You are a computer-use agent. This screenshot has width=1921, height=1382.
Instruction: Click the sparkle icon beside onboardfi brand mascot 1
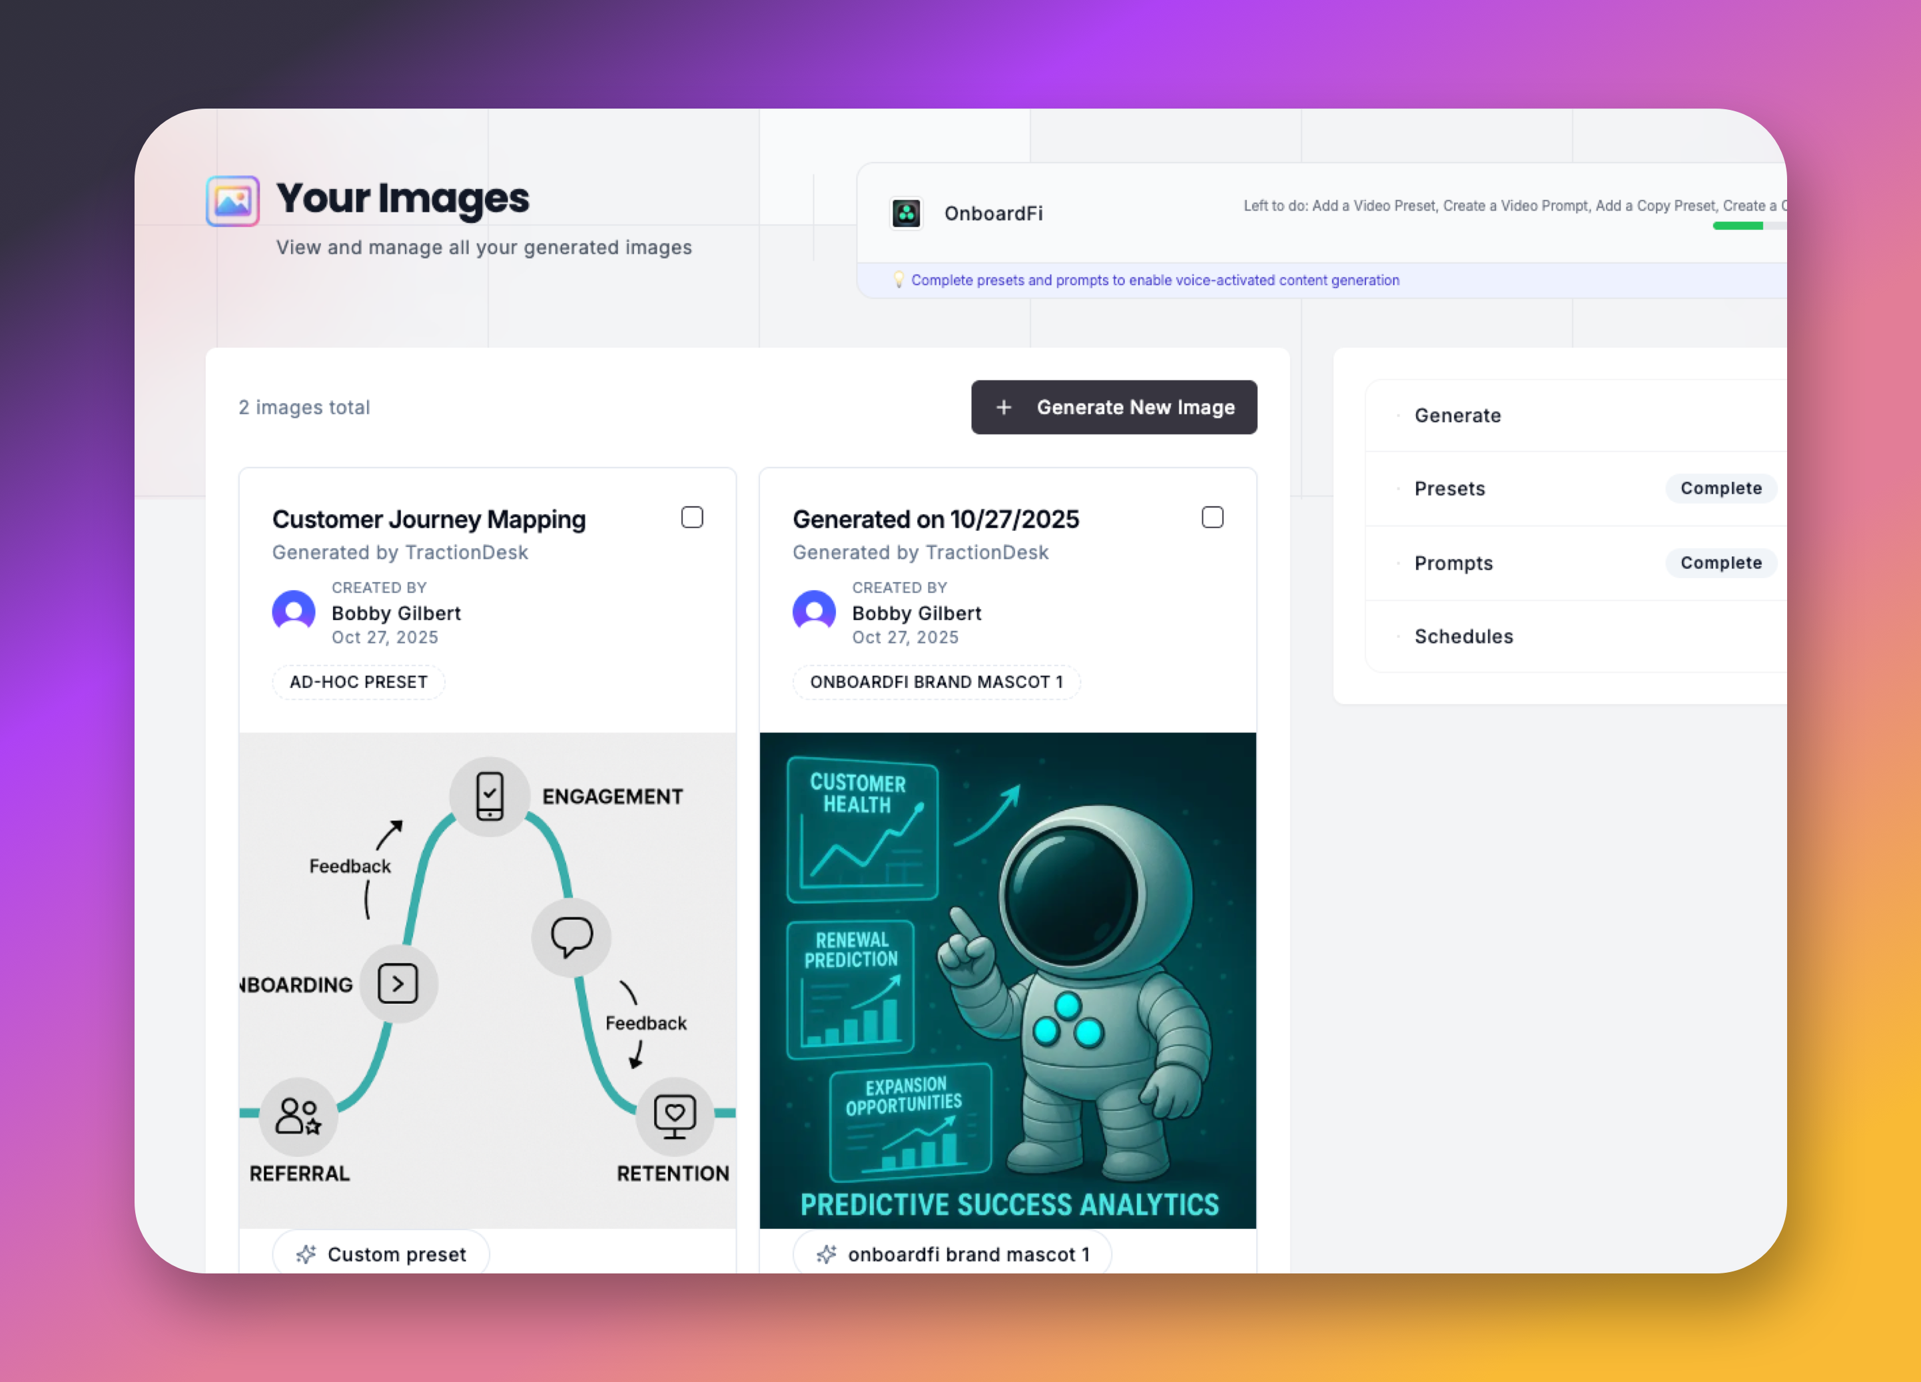(x=826, y=1254)
